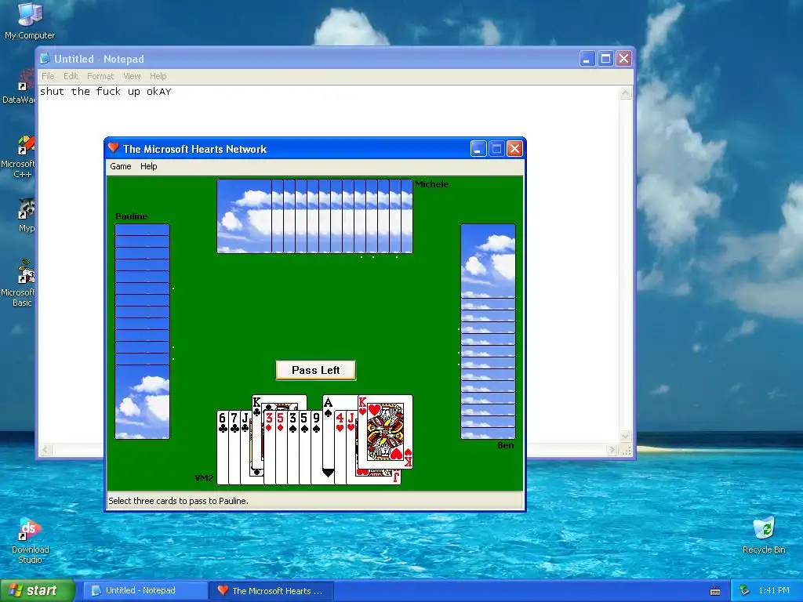Open Notepad's File menu
This screenshot has width=803, height=602.
click(48, 76)
